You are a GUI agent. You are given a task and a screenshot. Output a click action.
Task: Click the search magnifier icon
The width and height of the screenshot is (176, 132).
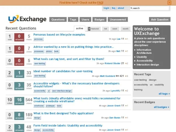point(131,8)
